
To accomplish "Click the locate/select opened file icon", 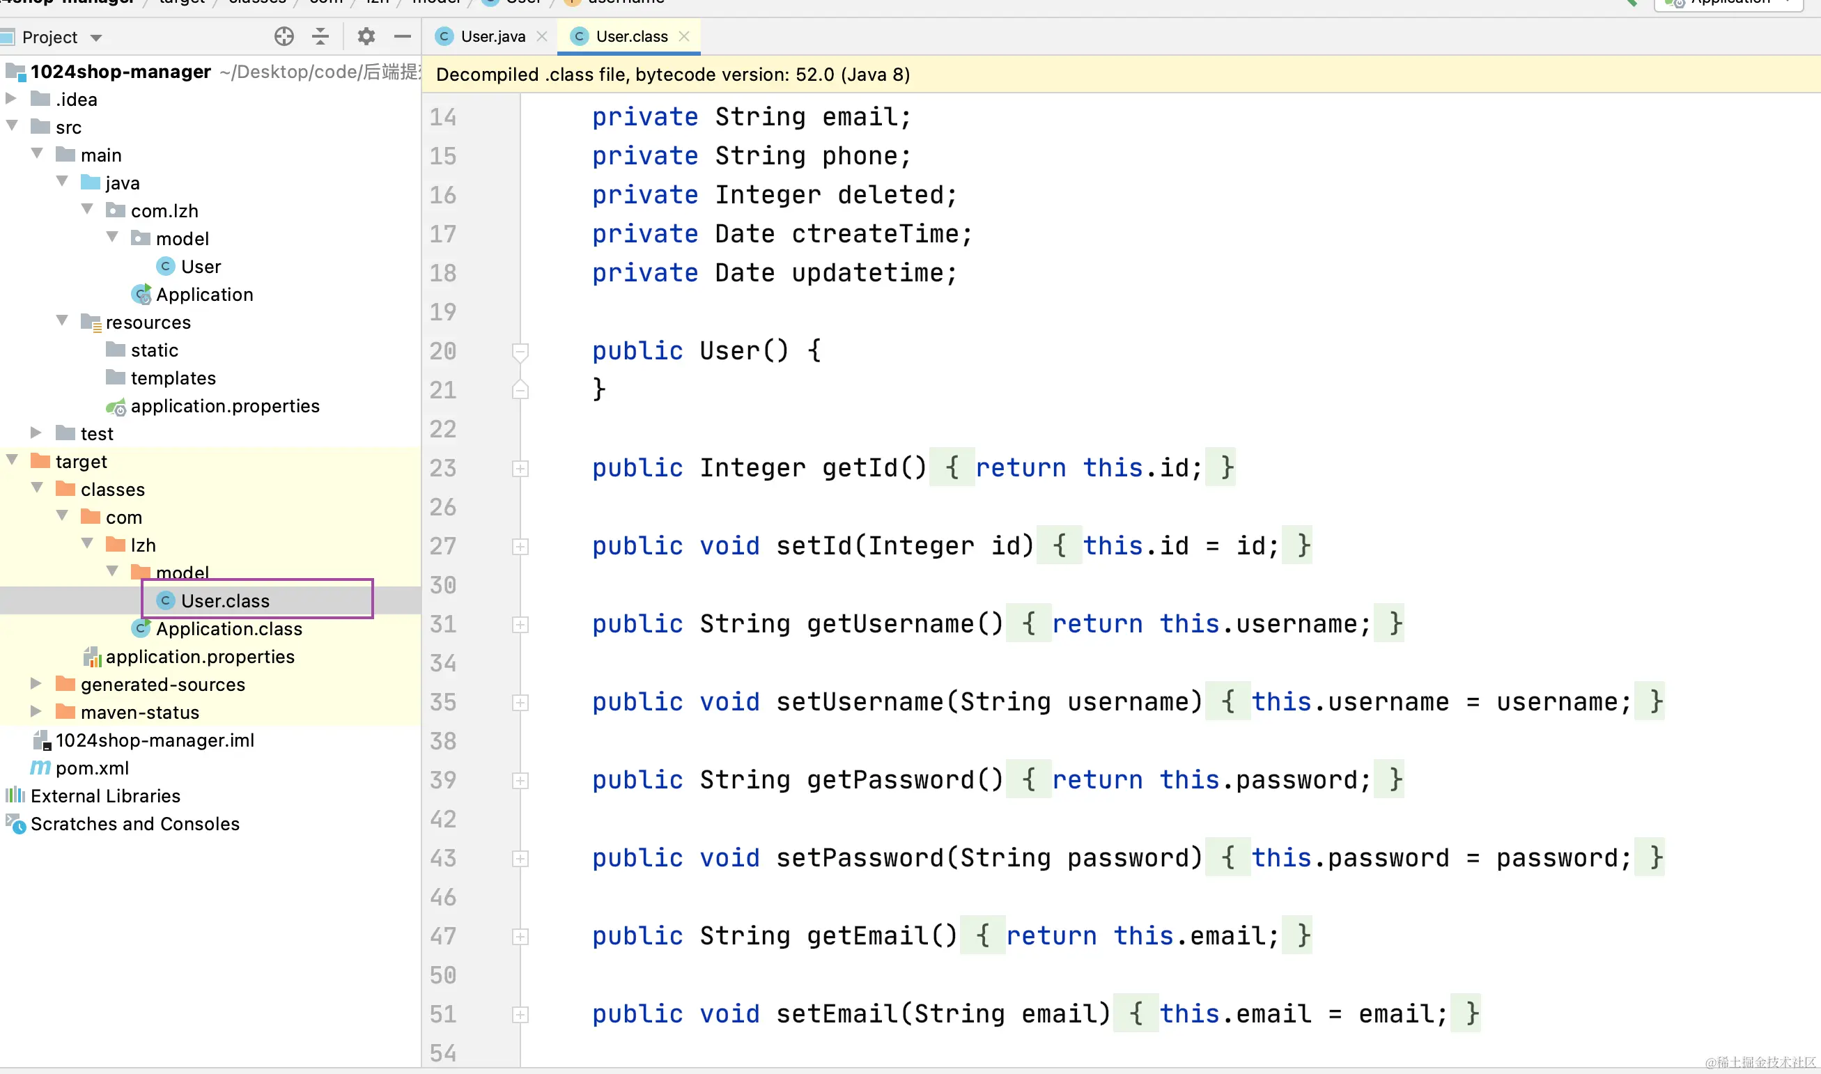I will [284, 36].
